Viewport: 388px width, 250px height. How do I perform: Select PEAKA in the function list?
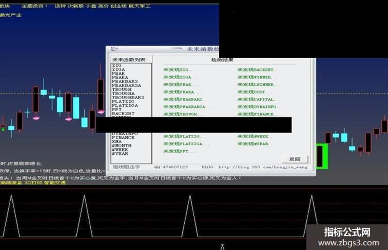(x=120, y=77)
